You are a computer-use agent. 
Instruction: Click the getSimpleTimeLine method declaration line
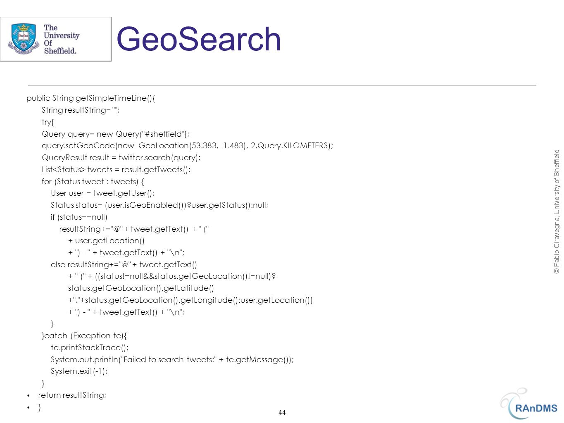91,98
